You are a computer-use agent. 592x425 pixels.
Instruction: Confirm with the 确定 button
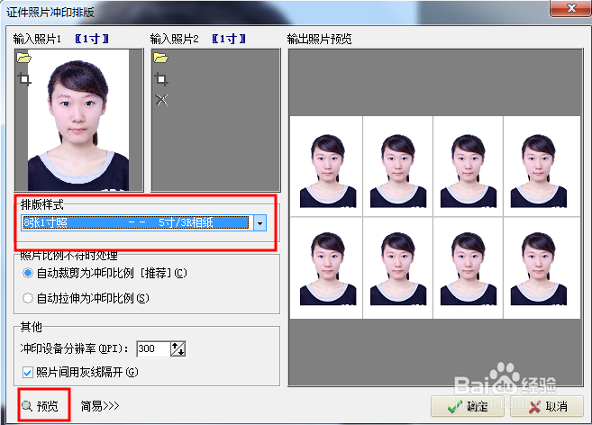point(468,406)
